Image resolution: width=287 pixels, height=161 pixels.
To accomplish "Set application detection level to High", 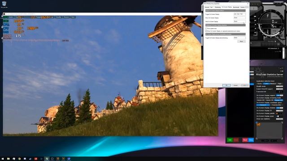I will click(x=279, y=84).
